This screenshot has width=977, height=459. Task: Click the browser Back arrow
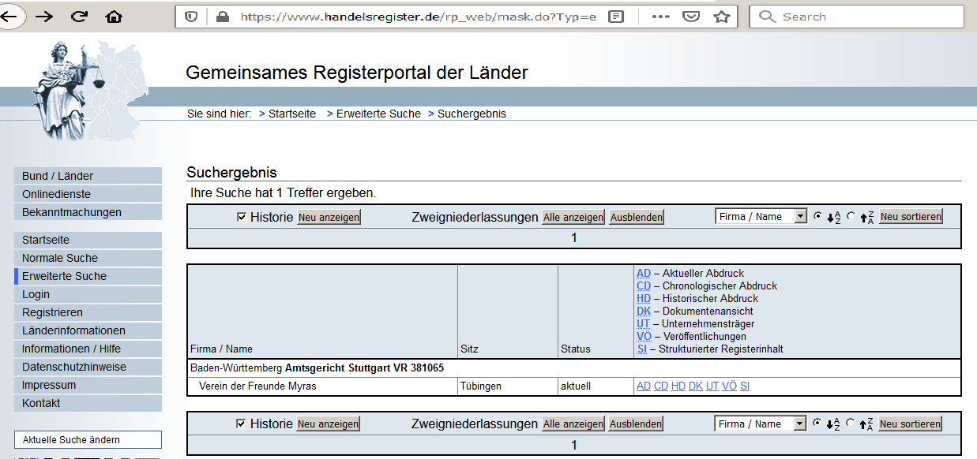(x=10, y=16)
